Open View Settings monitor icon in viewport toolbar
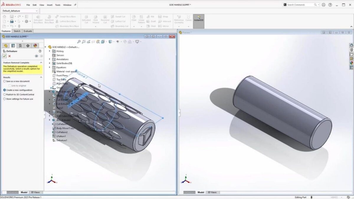Viewport: 354px width, 199px height. point(137,42)
